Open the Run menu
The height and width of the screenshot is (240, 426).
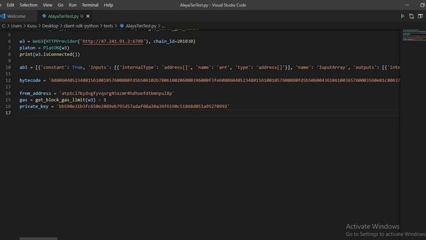tap(73, 5)
